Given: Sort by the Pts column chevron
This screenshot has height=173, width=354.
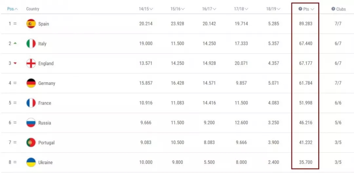Looking at the screenshot, I should 312,9.
